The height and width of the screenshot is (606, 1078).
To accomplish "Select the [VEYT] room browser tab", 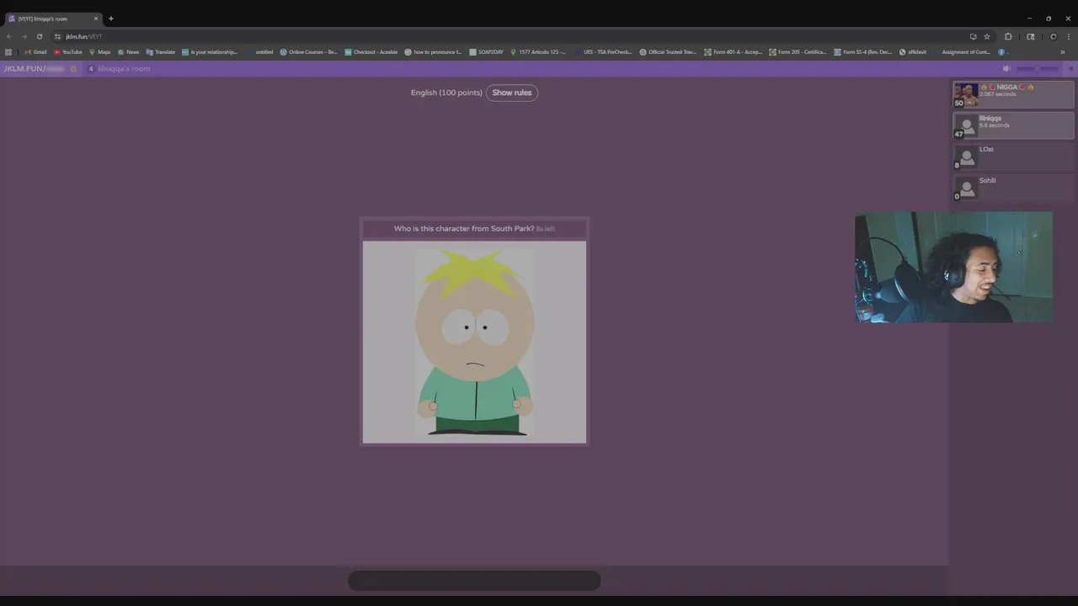I will pos(53,19).
